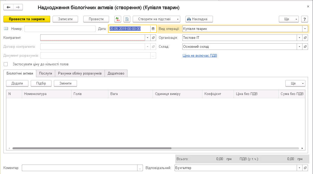Expand the Відповідальний dropdown
This screenshot has width=313, height=174.
tap(299, 168)
